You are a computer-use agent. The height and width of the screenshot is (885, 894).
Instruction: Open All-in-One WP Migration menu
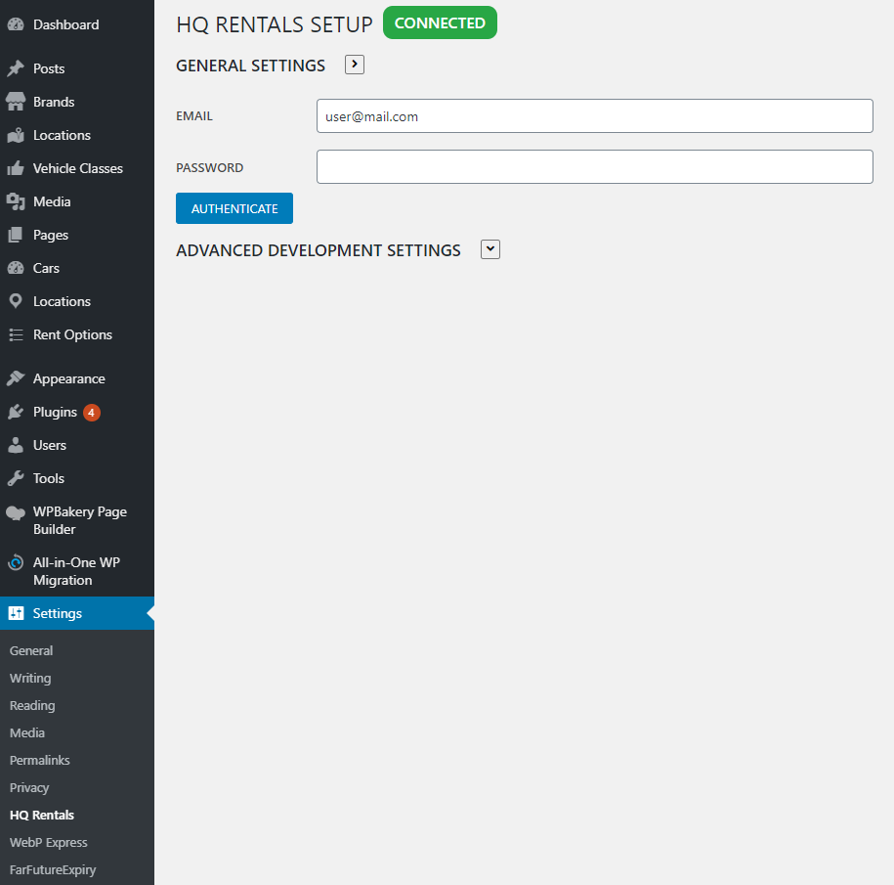click(77, 571)
